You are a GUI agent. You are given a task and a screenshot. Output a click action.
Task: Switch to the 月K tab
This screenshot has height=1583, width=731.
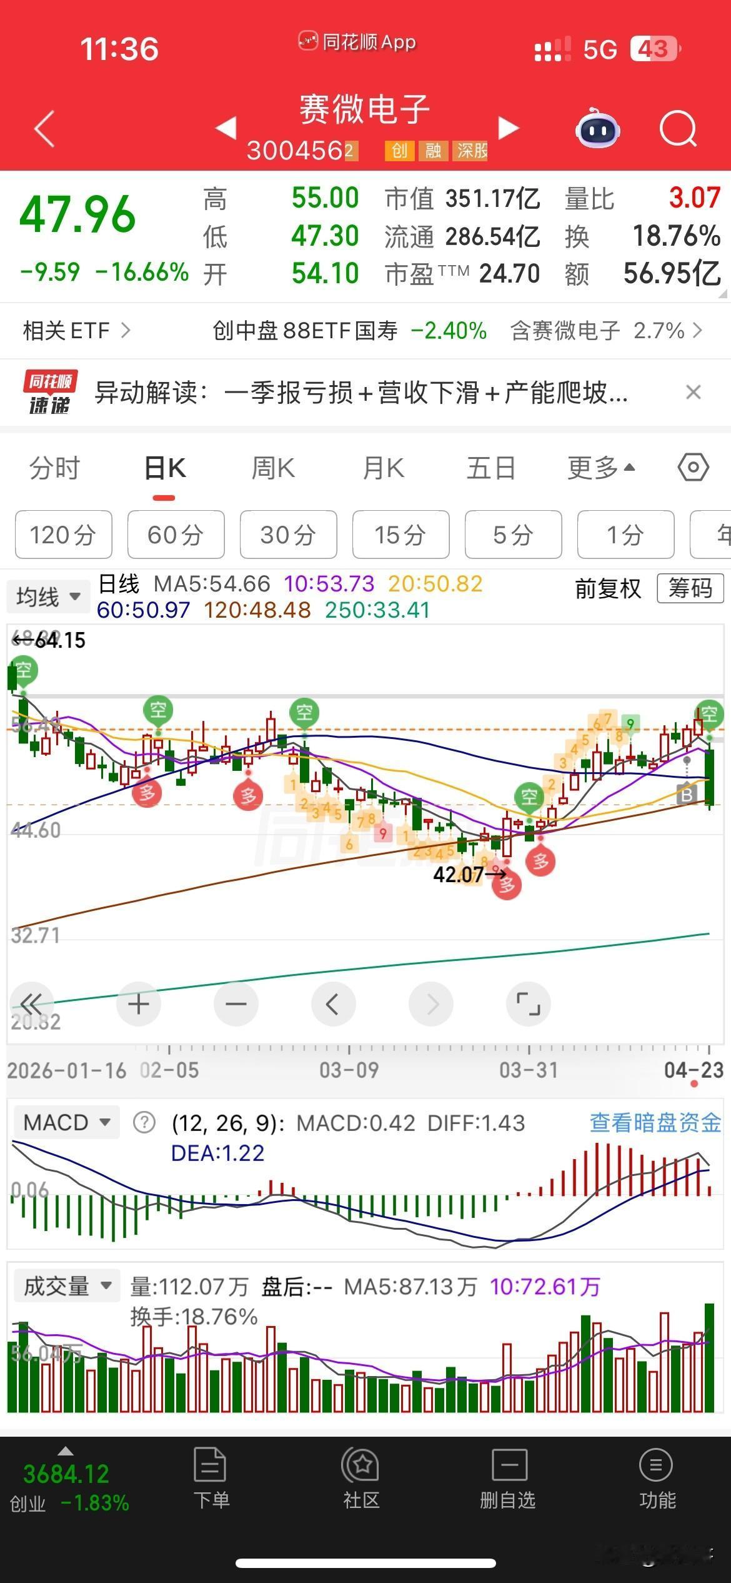pyautogui.click(x=383, y=468)
